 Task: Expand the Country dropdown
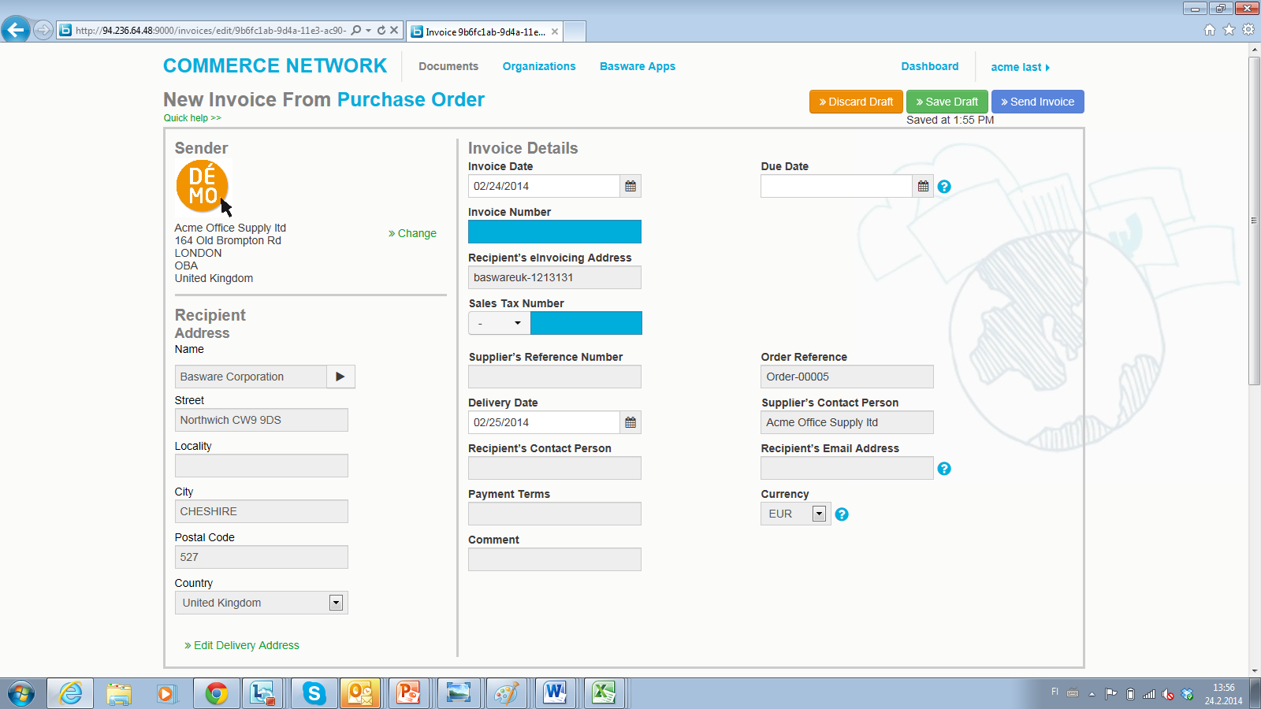[336, 603]
